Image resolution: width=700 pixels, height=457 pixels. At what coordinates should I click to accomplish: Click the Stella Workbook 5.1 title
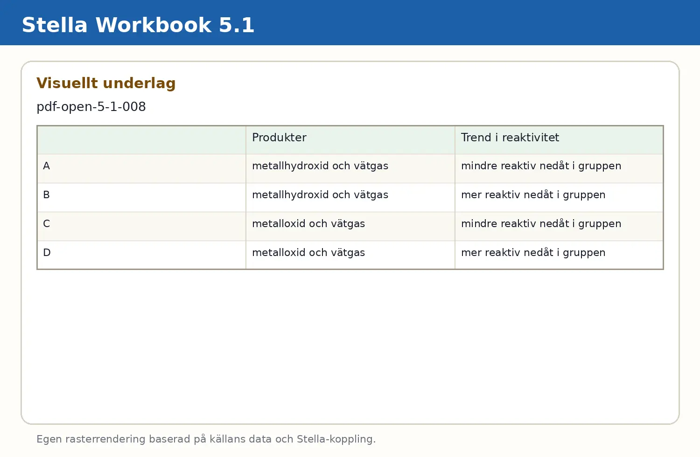pos(138,25)
